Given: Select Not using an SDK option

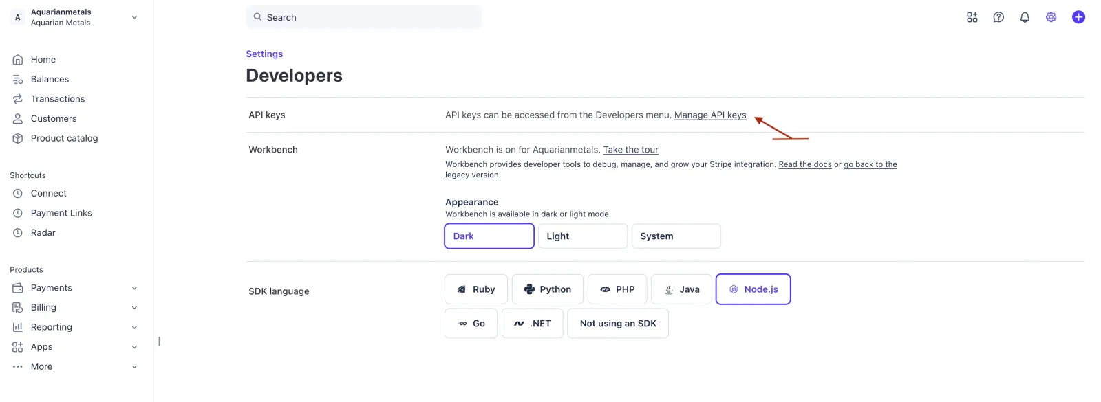Looking at the screenshot, I should (618, 324).
